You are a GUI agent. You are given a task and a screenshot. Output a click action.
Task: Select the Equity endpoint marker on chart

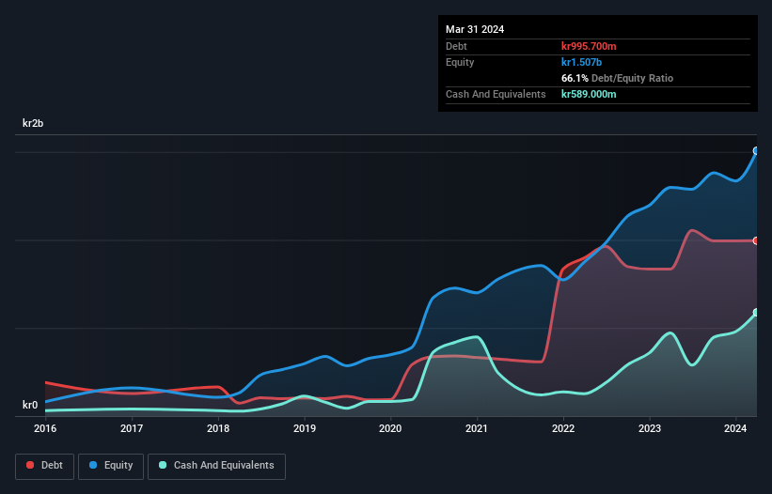[756, 151]
